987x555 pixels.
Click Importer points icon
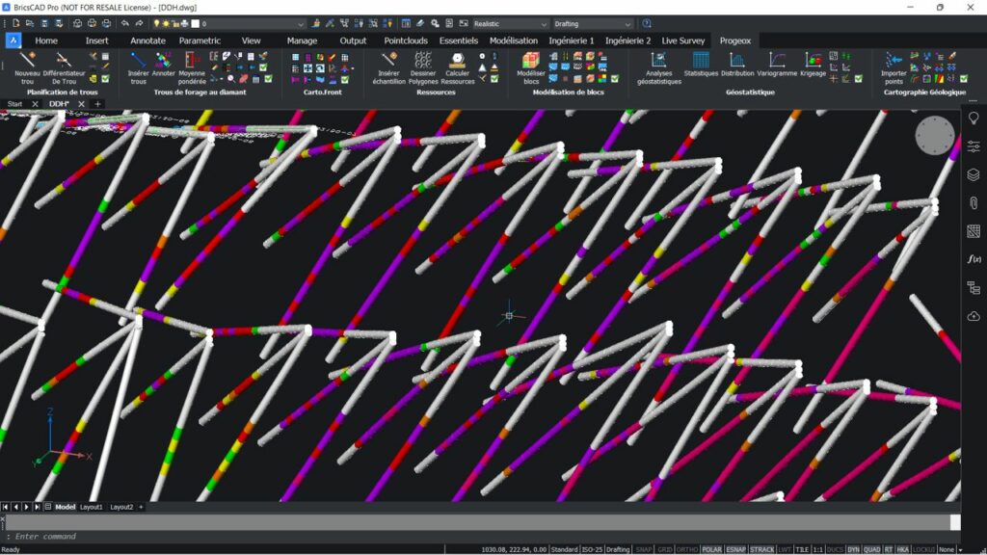point(894,68)
